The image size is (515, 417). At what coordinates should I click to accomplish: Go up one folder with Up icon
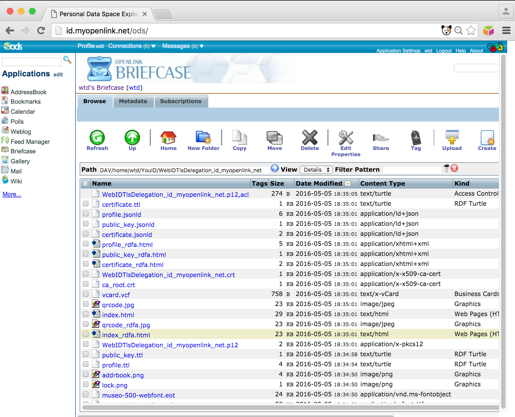[132, 138]
